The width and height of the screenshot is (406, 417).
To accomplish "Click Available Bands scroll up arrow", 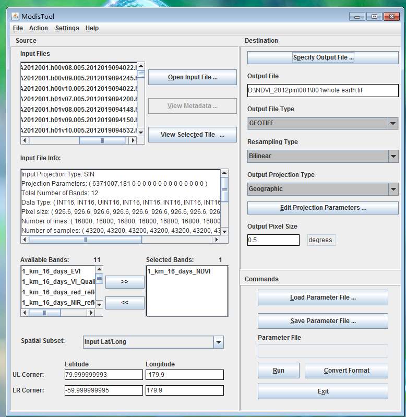I will click(99, 270).
